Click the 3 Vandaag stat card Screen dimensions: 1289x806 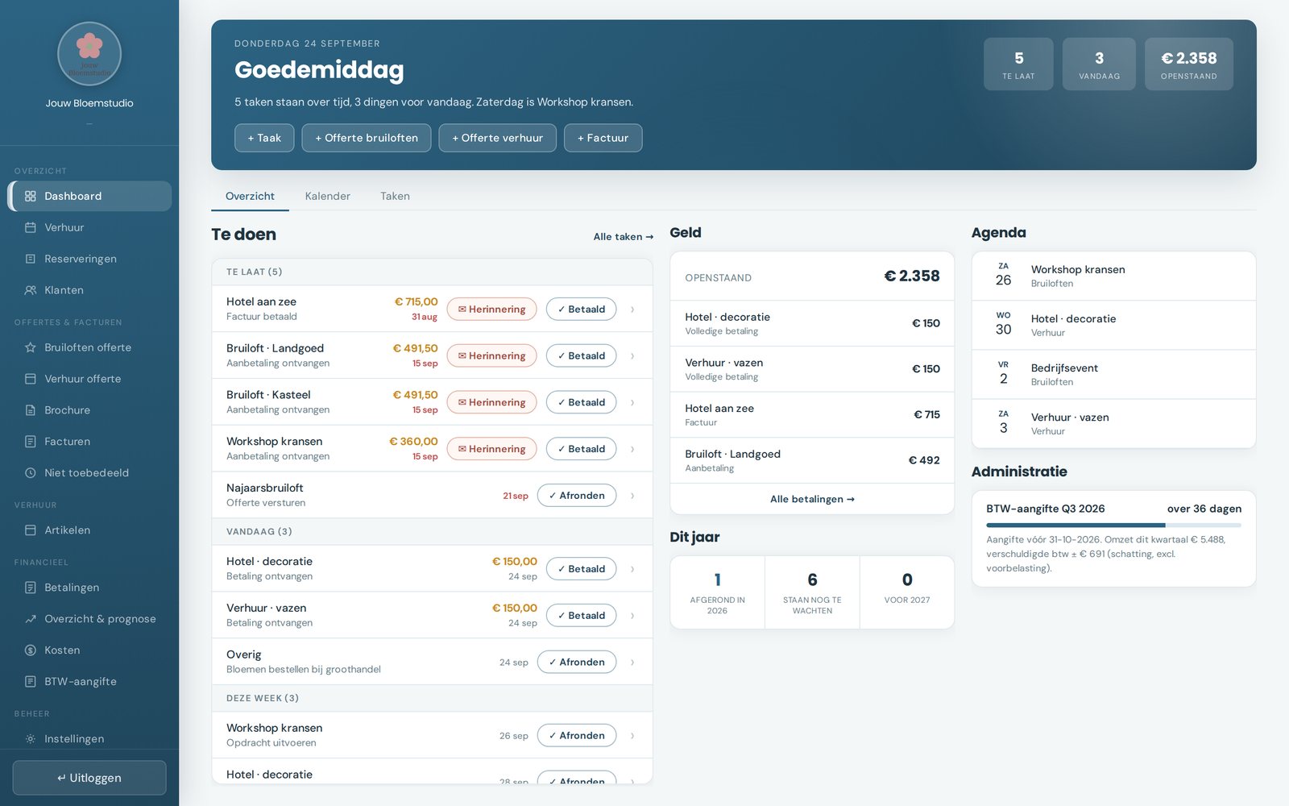[x=1099, y=64]
